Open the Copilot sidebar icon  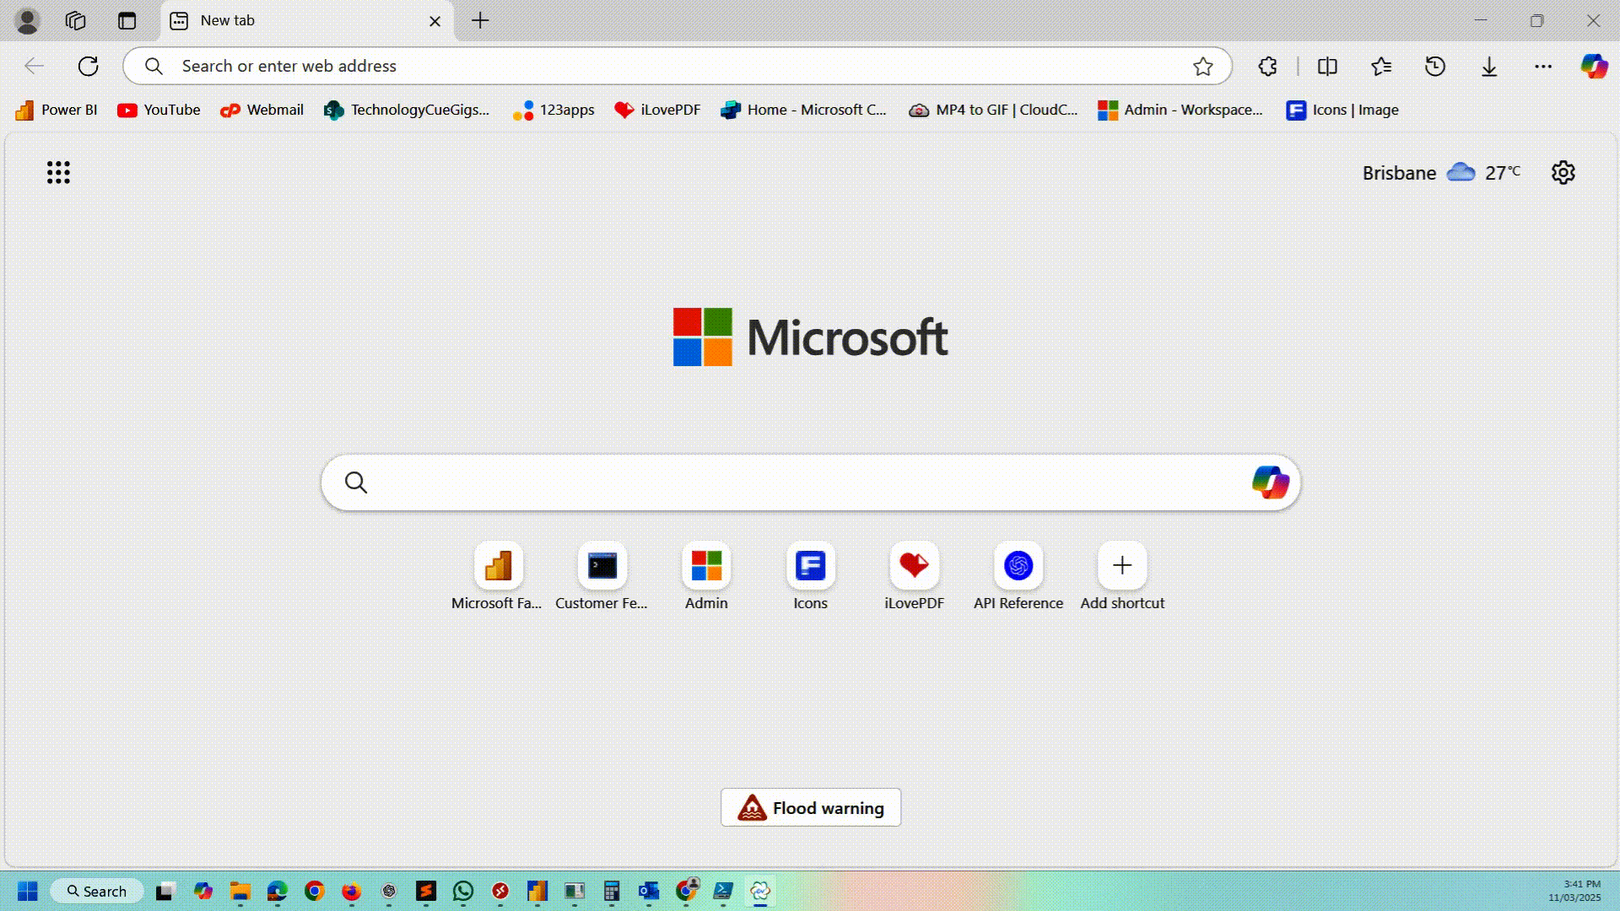point(1594,66)
